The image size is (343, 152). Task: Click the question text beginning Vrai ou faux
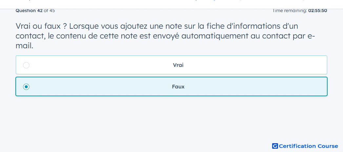[x=165, y=36]
